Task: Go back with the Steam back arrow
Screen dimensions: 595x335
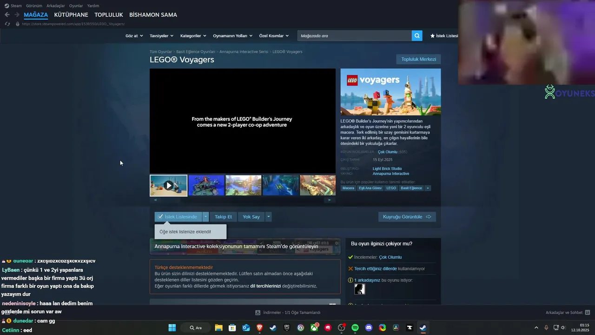Action: click(7, 15)
